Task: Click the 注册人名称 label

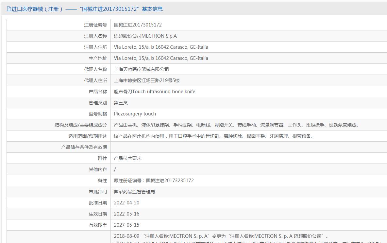Action: coord(95,36)
